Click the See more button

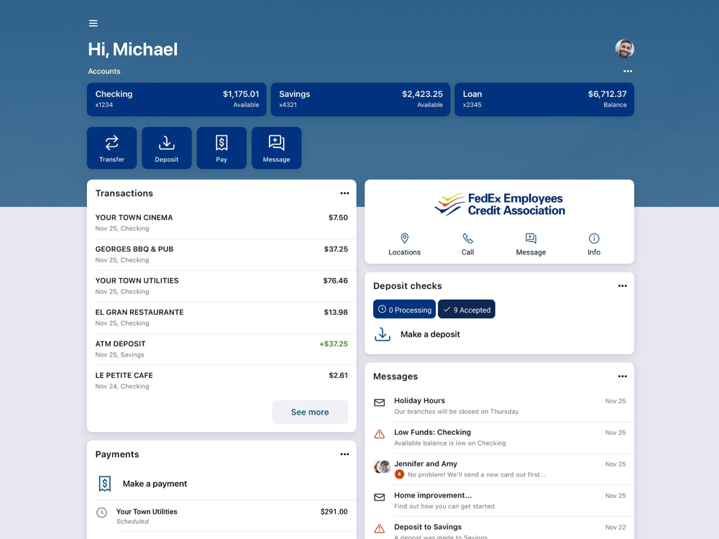point(310,412)
